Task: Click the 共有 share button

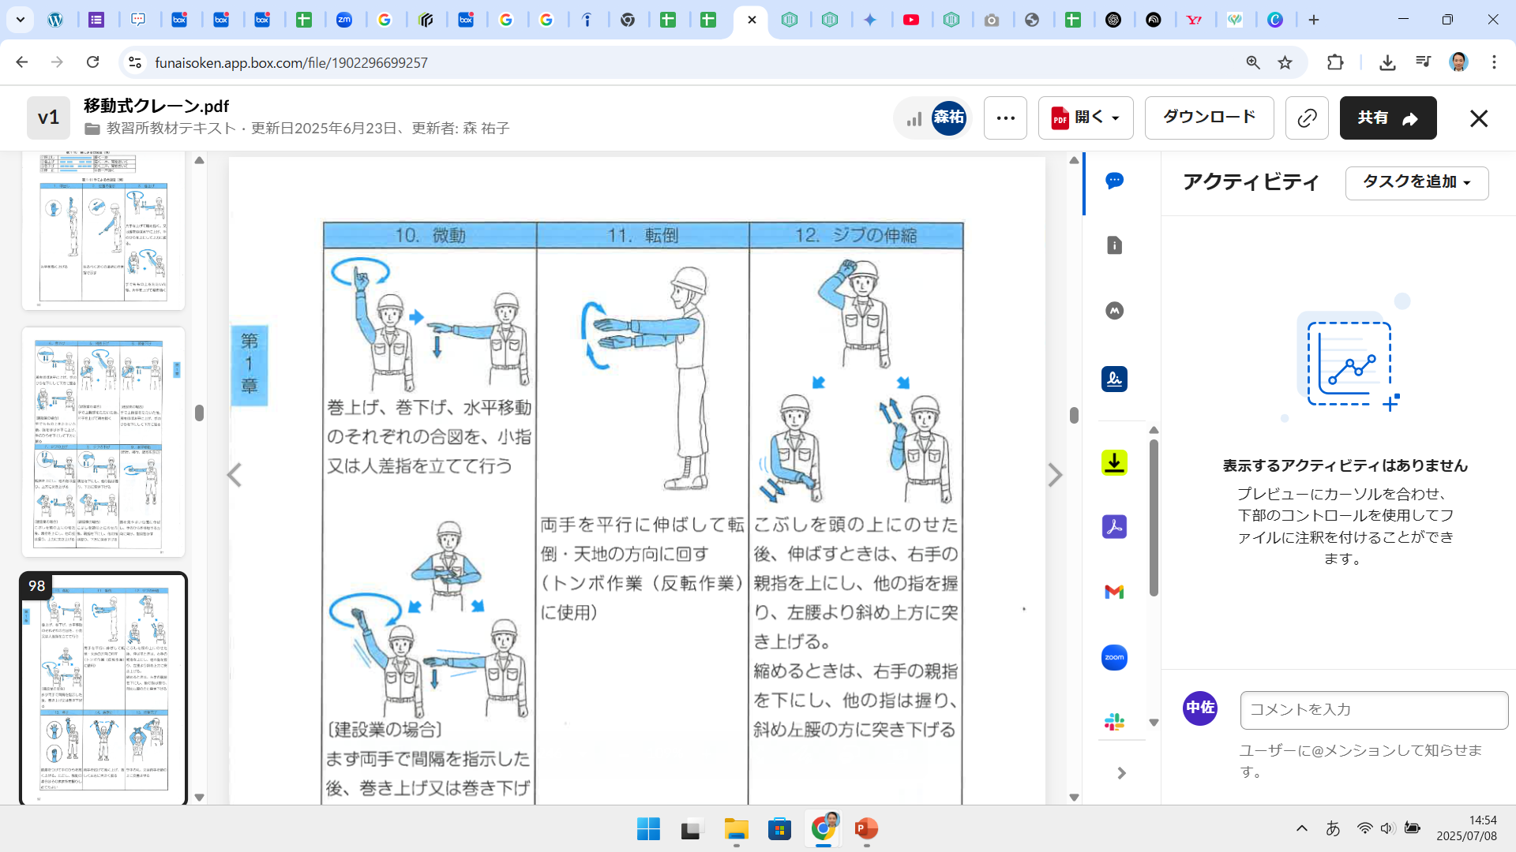Action: tap(1387, 118)
